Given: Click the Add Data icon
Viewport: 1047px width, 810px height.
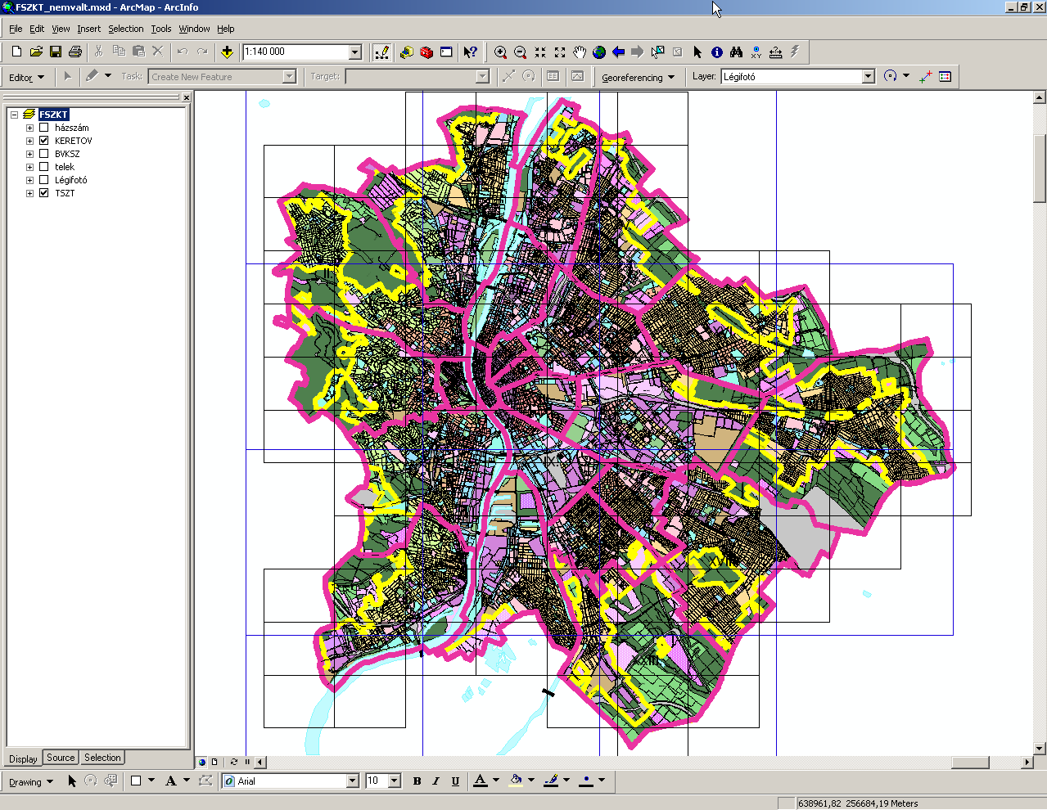Looking at the screenshot, I should [227, 52].
